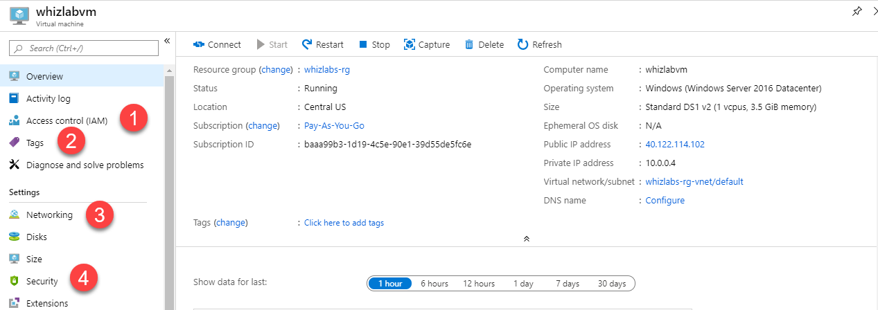Click change next to Subscription
The height and width of the screenshot is (310, 878).
(263, 125)
